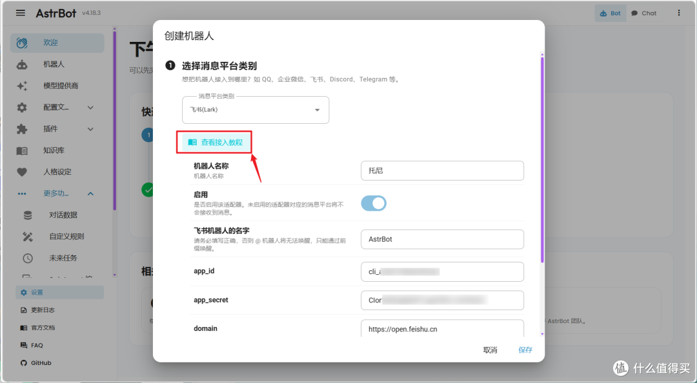Click the 设置 gear icon at bottom
The height and width of the screenshot is (383, 697).
[x=24, y=292]
